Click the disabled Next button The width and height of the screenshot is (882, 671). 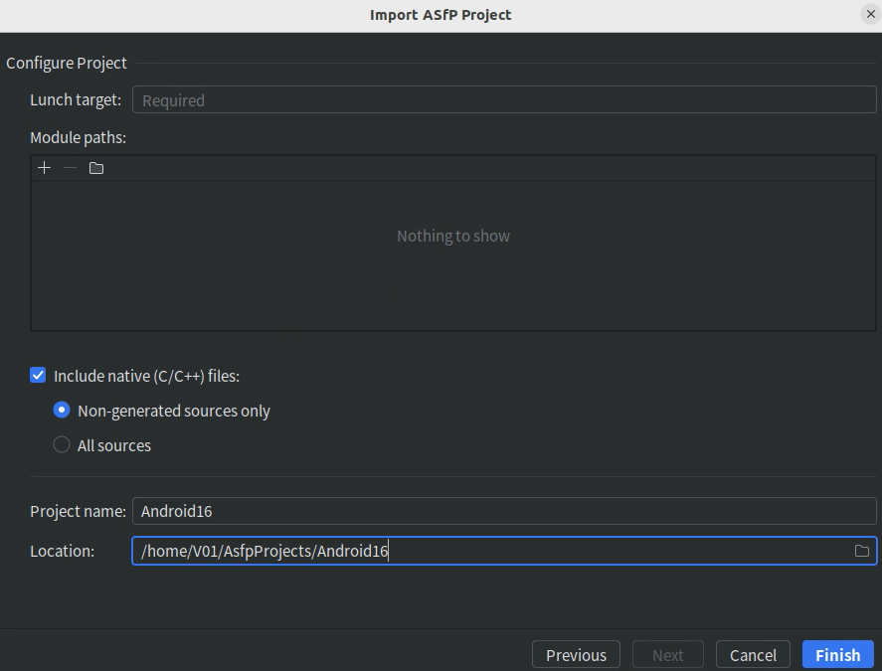click(667, 654)
